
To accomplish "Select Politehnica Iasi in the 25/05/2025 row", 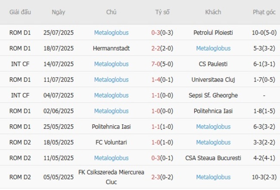I will click(x=111, y=127).
